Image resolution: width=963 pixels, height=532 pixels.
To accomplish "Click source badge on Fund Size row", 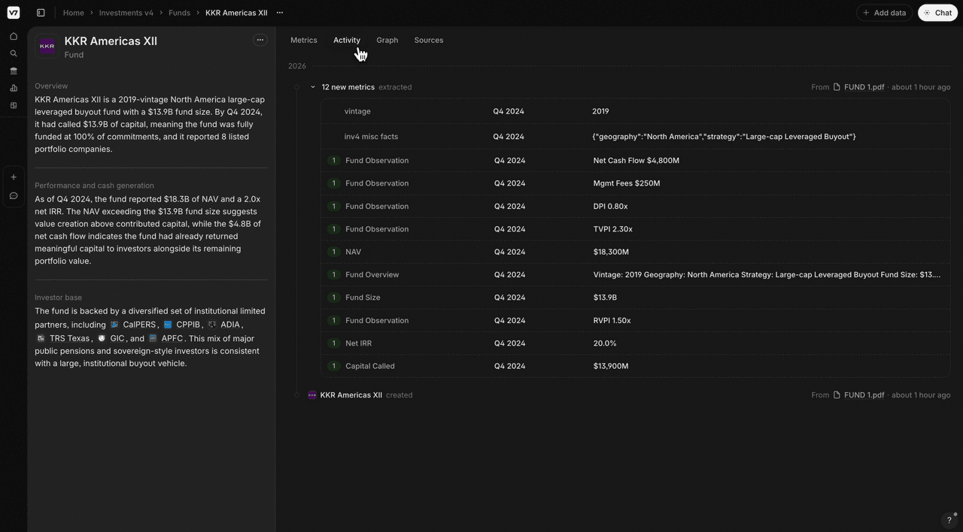I will coord(334,298).
